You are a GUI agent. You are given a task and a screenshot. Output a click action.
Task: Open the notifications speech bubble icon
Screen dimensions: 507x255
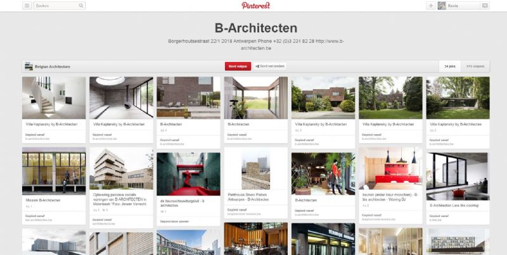pos(485,6)
